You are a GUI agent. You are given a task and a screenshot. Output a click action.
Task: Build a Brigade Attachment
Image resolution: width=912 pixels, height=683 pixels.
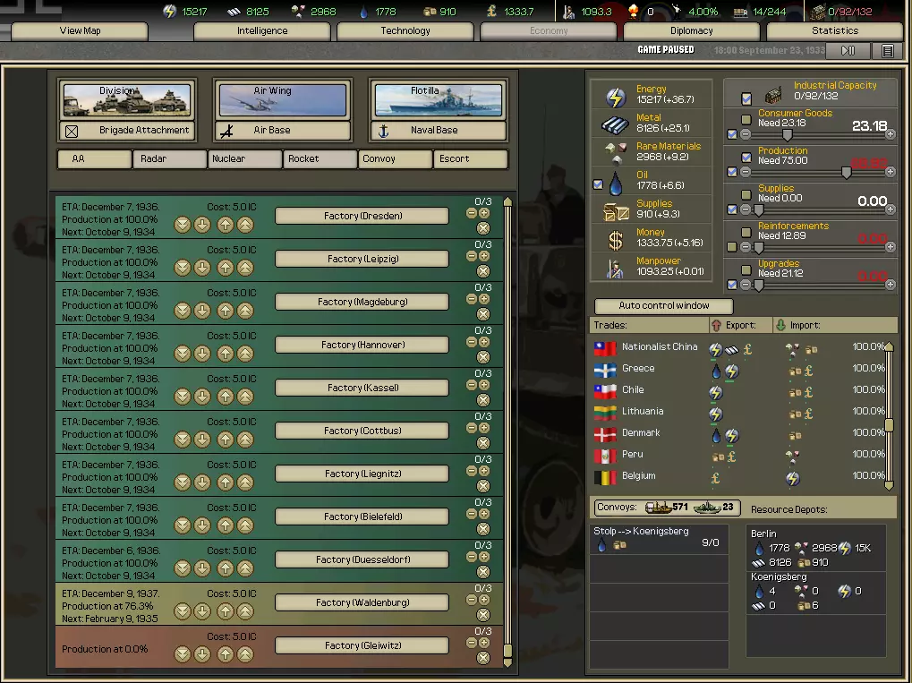point(127,131)
